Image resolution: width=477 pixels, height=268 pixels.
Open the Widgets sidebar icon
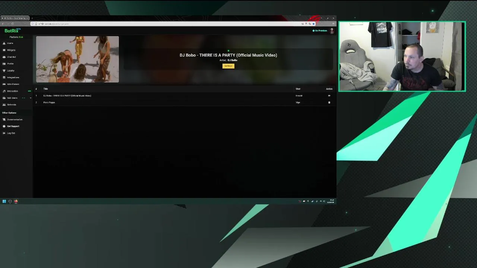[x=4, y=50]
